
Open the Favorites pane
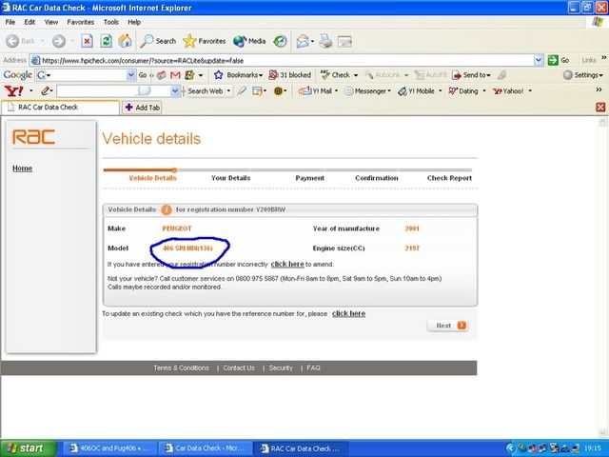(x=205, y=41)
